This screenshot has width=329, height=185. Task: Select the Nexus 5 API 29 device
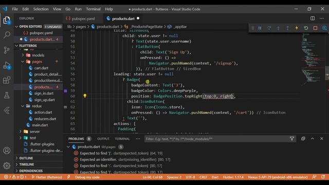(278, 177)
